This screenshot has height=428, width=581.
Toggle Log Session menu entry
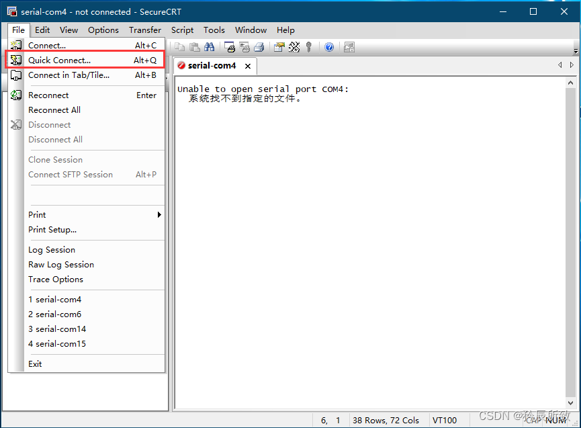point(86,250)
